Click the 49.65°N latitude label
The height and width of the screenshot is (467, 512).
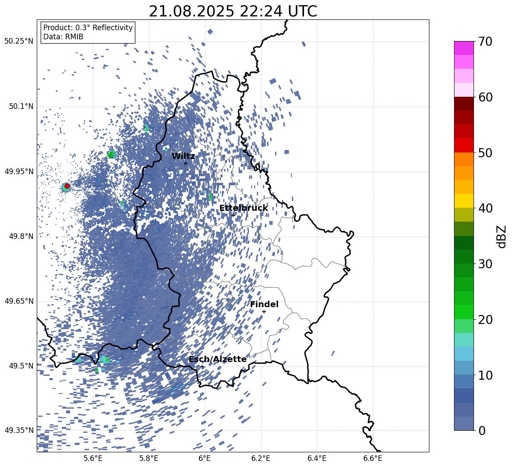19,301
